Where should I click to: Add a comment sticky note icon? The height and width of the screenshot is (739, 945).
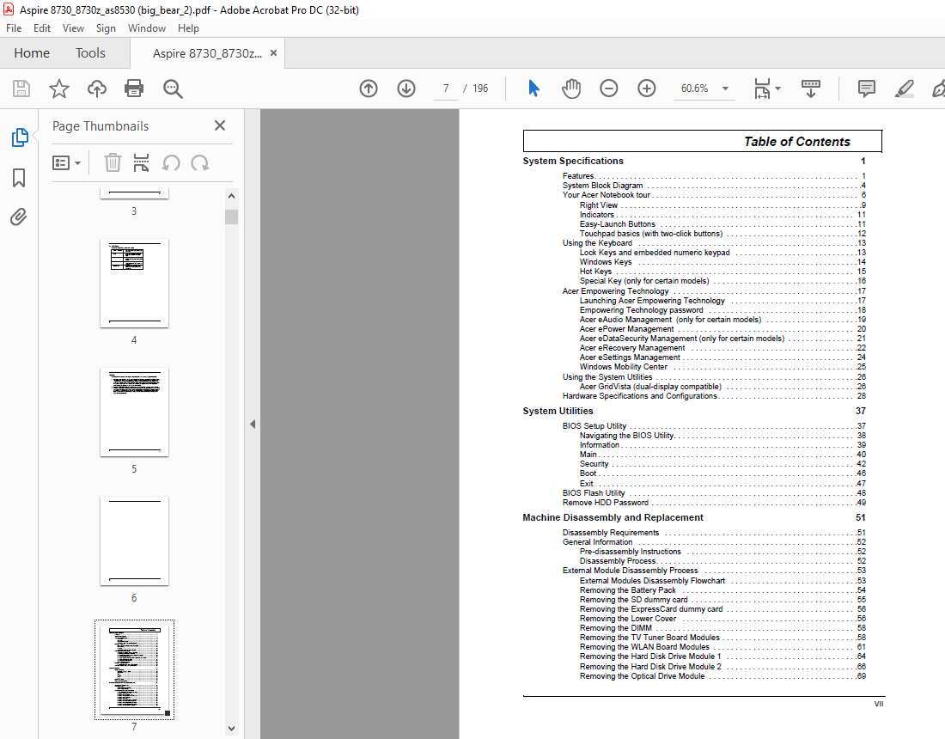pos(866,89)
